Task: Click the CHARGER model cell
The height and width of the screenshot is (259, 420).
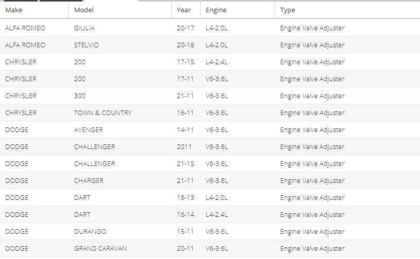Action: [88, 180]
